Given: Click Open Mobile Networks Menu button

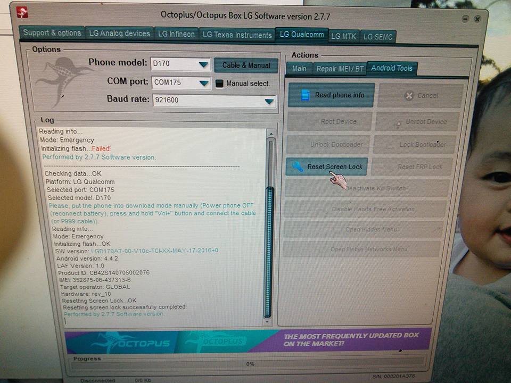Looking at the screenshot, I should (361, 249).
